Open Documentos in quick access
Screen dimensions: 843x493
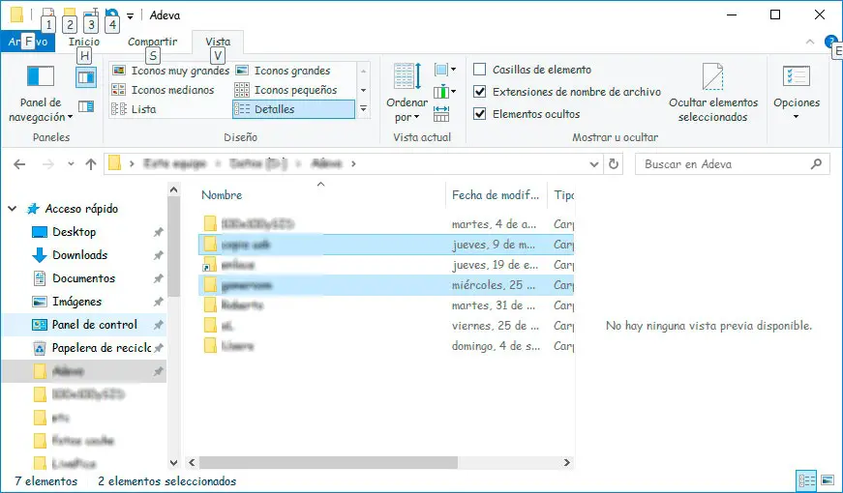(83, 278)
